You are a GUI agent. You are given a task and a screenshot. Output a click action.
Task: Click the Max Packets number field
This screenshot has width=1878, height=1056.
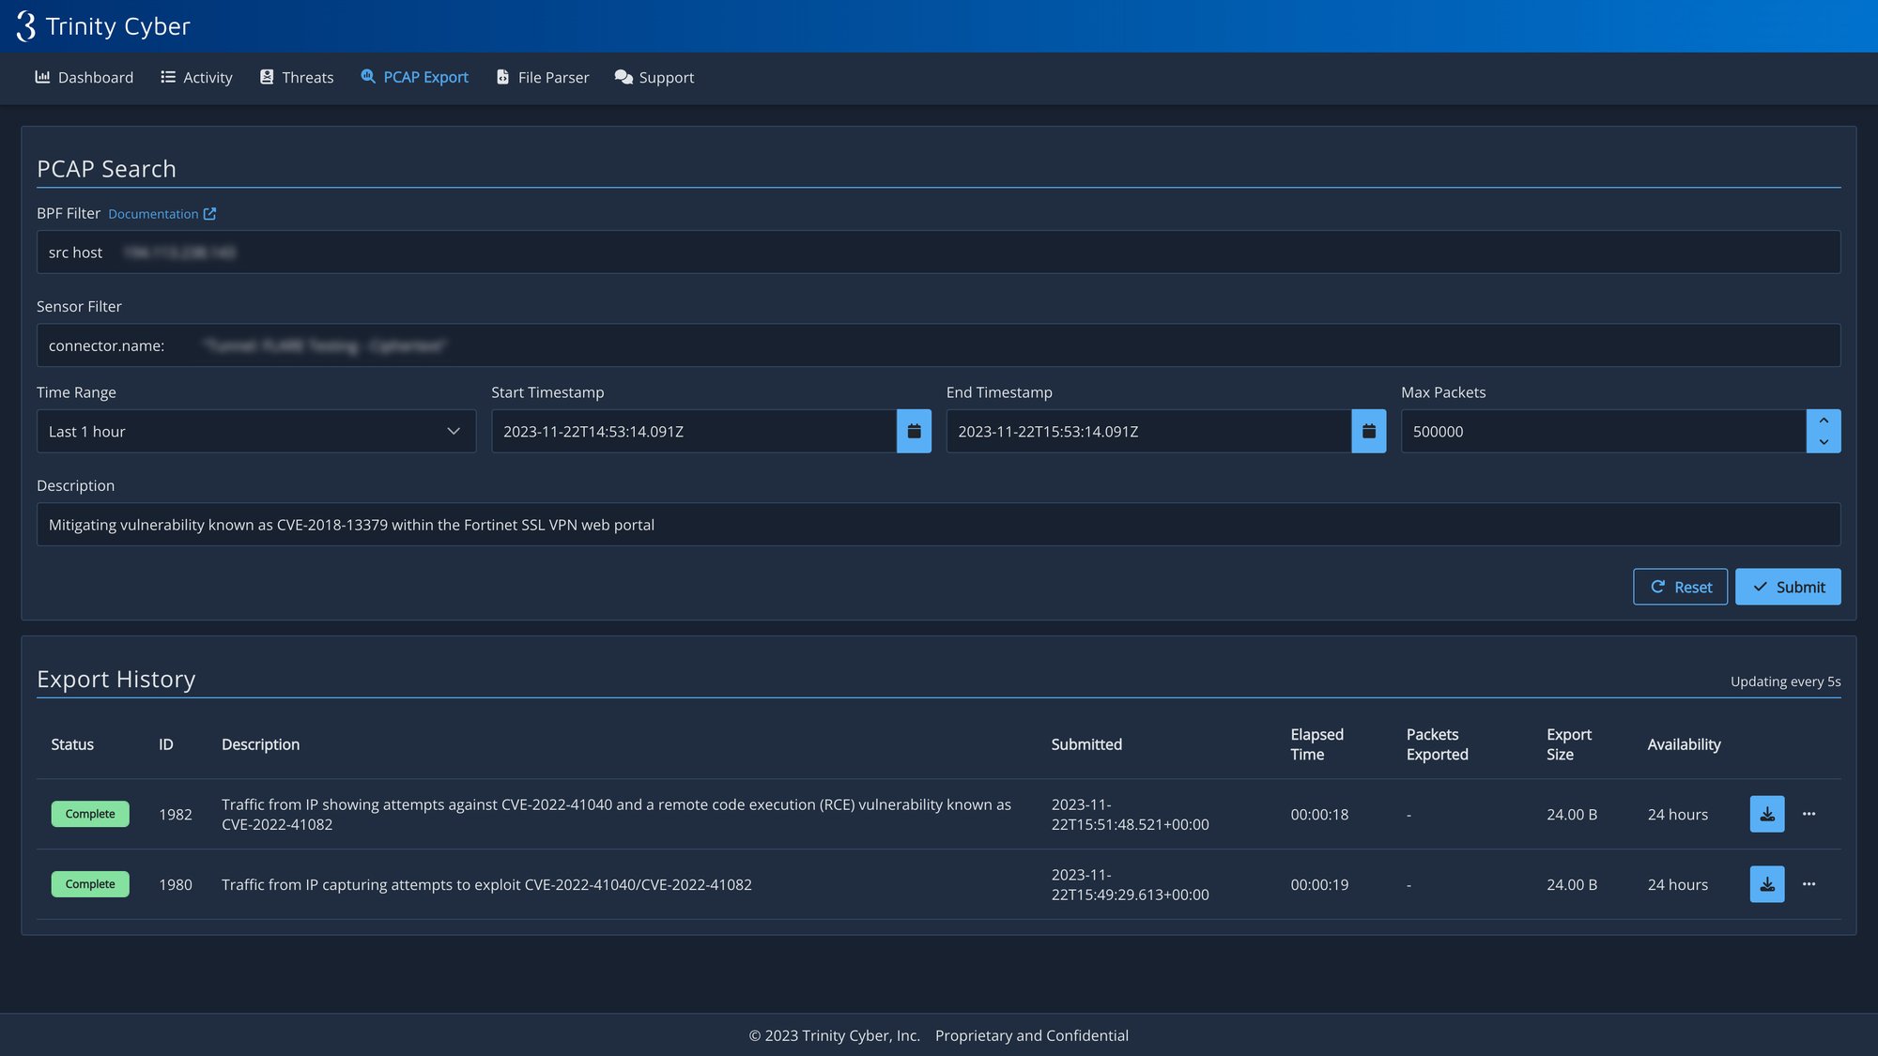click(x=1604, y=431)
